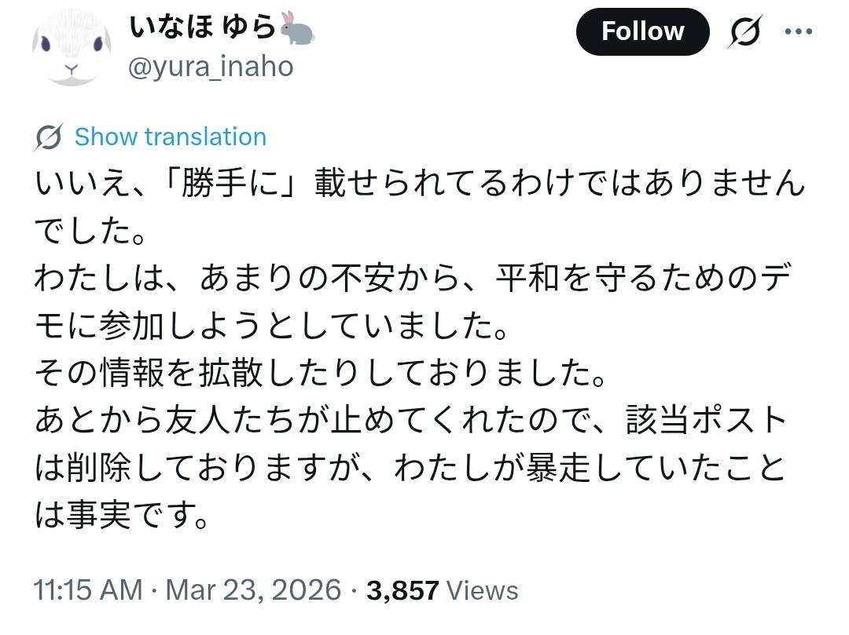849x635 pixels.
Task: Open the rabbit profile avatar
Action: [72, 47]
